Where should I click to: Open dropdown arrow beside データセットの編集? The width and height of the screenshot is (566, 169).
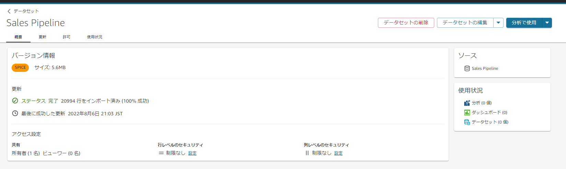click(498, 23)
